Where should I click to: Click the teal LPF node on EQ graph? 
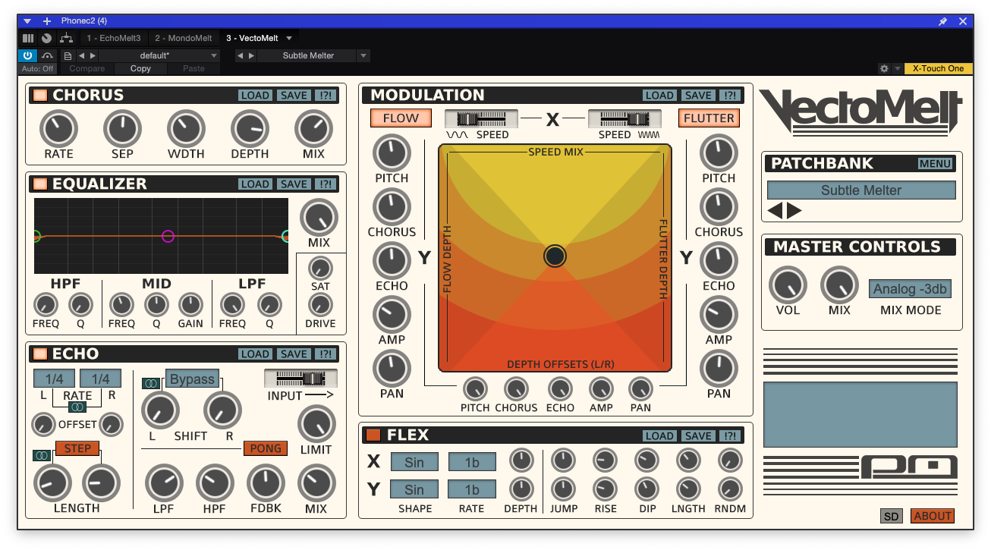point(285,236)
